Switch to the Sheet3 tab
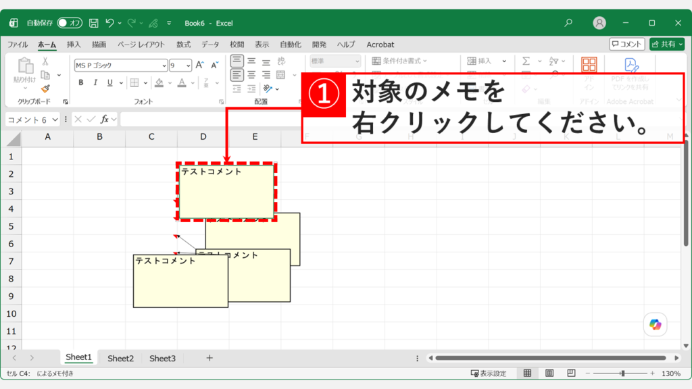Viewport: 692px width, 389px height. coord(162,358)
